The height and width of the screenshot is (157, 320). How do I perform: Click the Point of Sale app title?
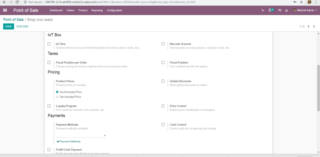coord(26,10)
